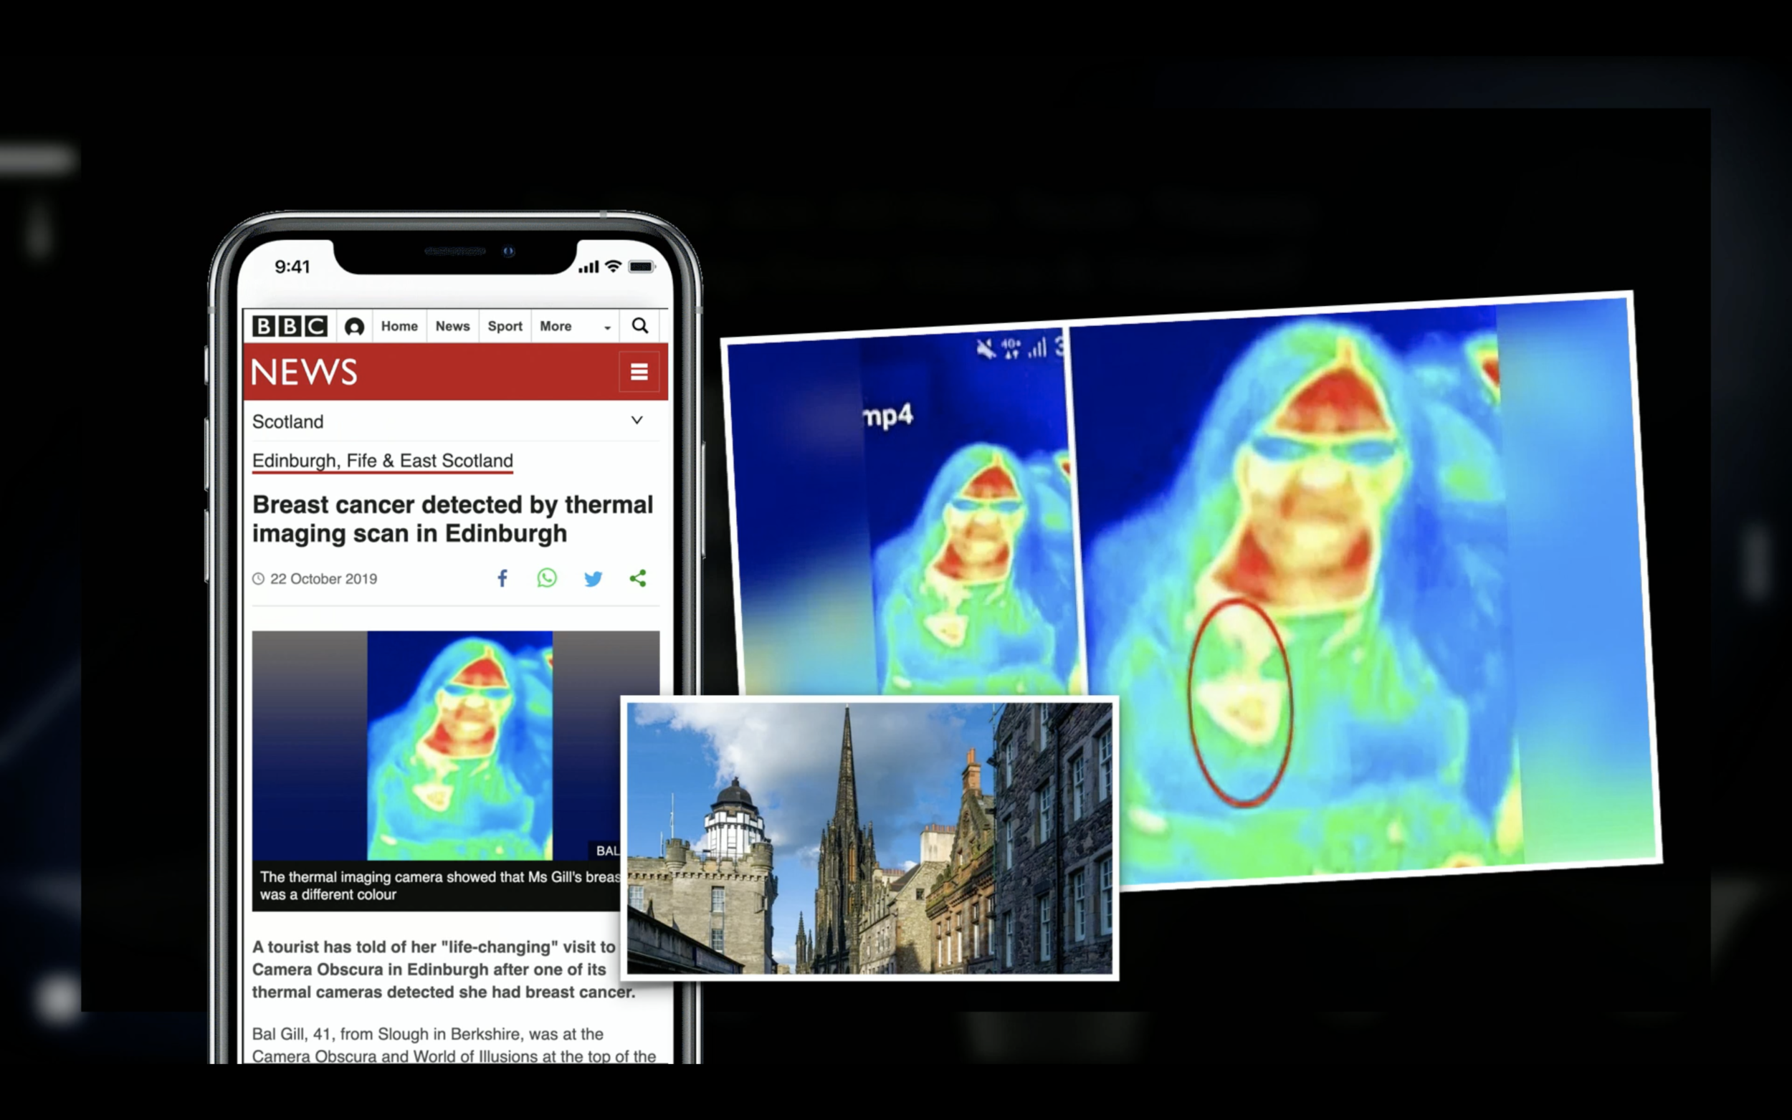Expand the More navigation dropdown
The height and width of the screenshot is (1120, 1792).
(575, 326)
